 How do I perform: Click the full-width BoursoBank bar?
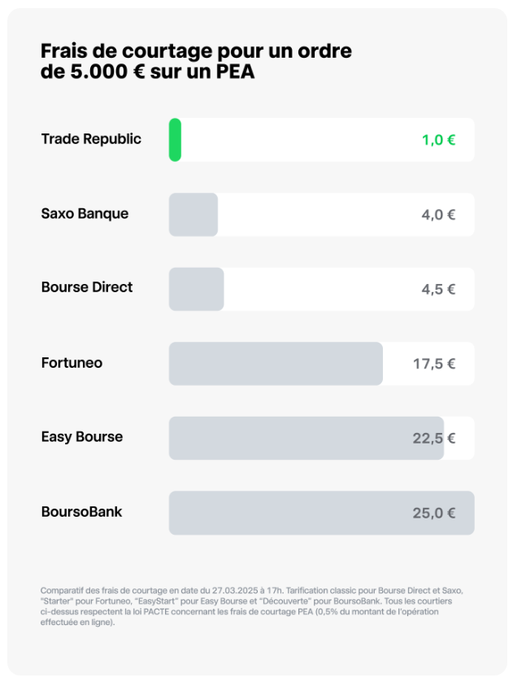pos(285,514)
